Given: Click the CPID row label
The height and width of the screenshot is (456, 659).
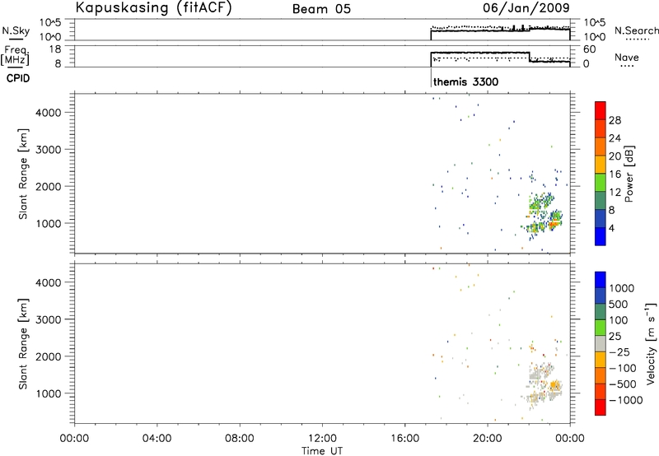Looking at the screenshot, I should (18, 78).
